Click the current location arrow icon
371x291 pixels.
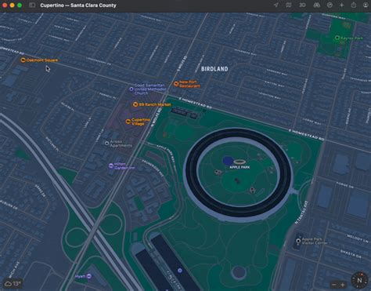pos(276,5)
